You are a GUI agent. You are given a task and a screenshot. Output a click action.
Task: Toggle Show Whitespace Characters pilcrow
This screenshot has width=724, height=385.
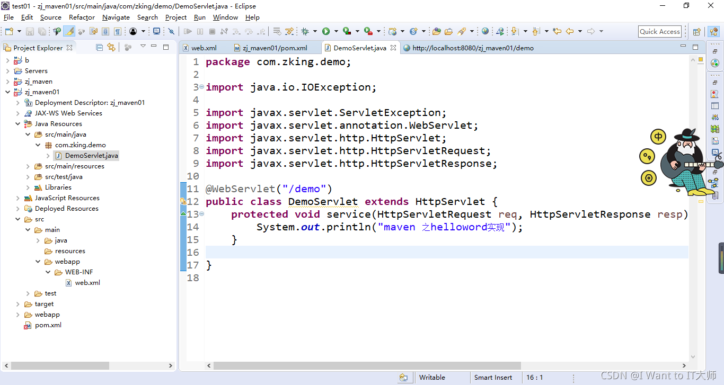point(118,32)
